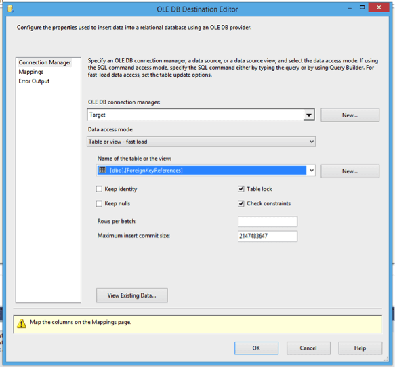Click the Cancel button
The height and width of the screenshot is (368, 395).
pos(308,348)
